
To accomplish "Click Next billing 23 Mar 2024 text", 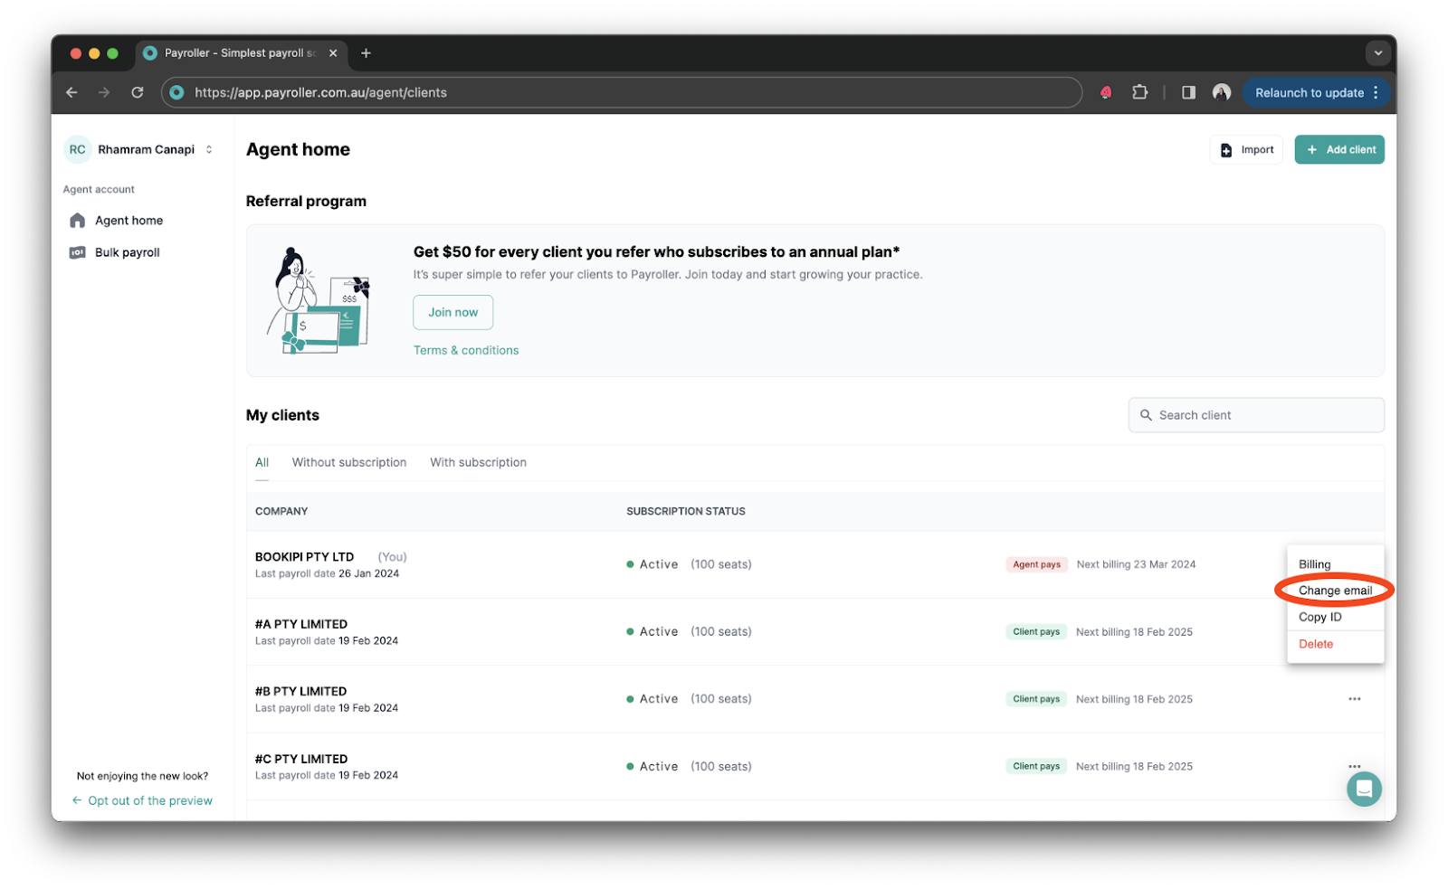I will [1136, 564].
